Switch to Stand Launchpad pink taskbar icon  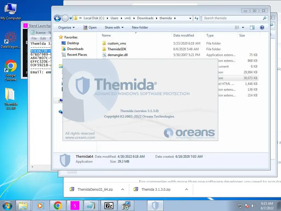pos(75,206)
